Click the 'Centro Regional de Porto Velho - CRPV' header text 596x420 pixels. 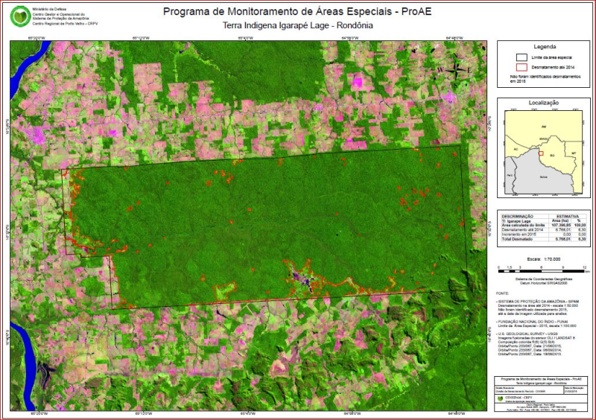[65, 24]
